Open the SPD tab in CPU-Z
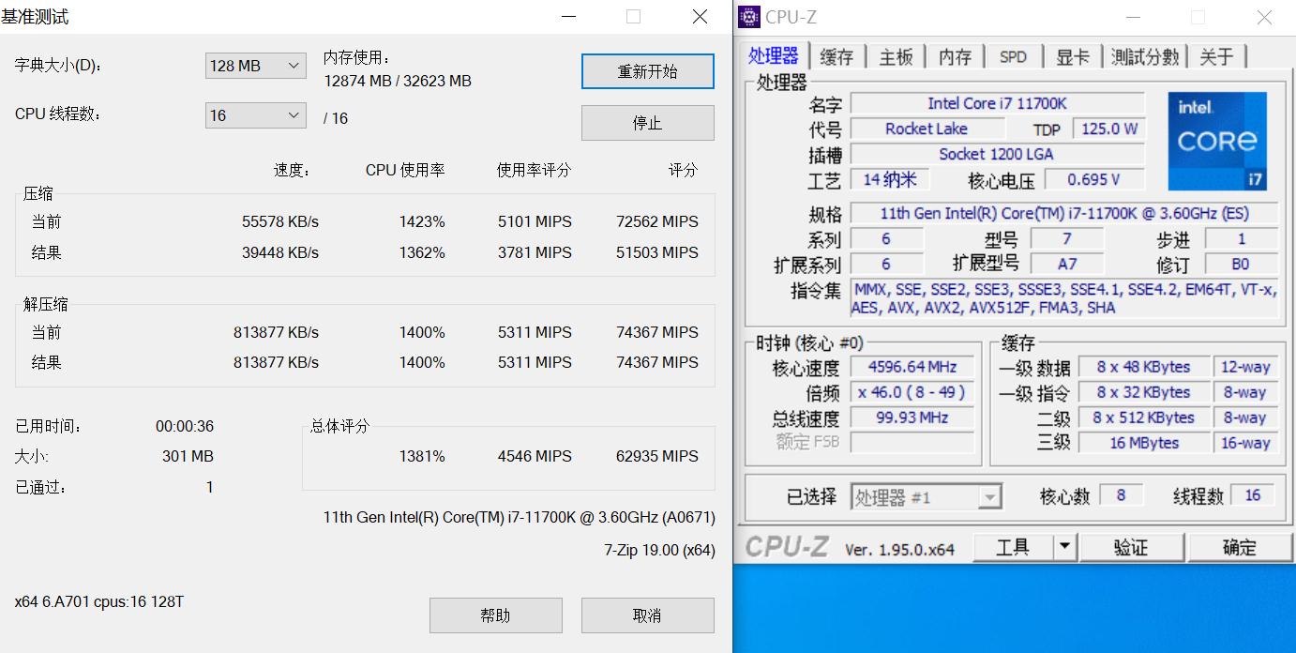Image resolution: width=1296 pixels, height=653 pixels. point(1013,56)
